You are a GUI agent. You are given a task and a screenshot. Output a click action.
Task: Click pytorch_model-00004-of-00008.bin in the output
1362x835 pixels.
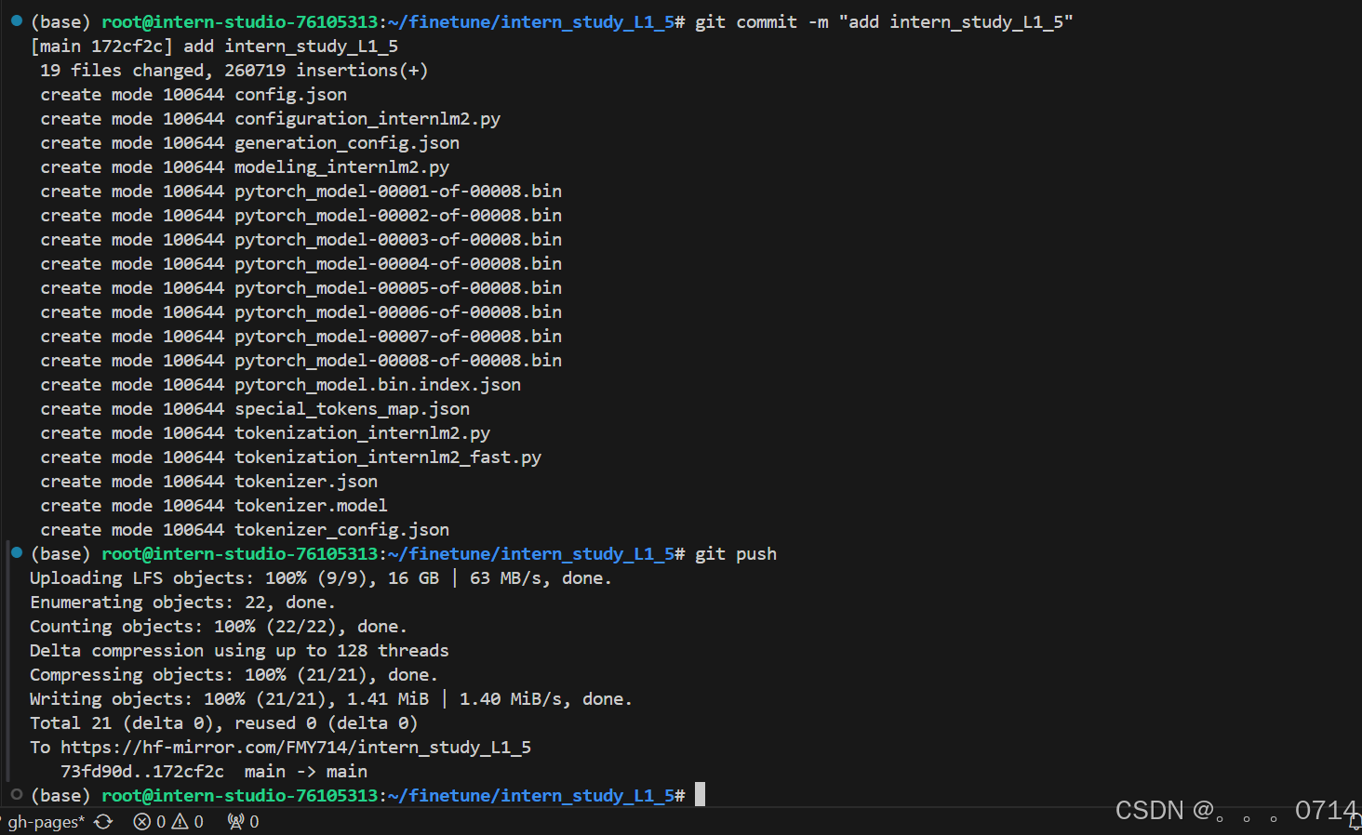coord(398,263)
